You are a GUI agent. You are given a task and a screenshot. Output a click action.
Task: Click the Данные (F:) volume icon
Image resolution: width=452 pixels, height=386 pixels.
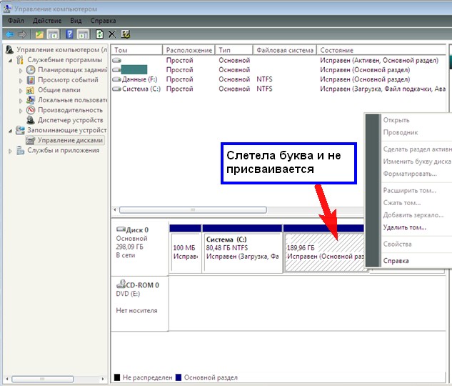[116, 79]
